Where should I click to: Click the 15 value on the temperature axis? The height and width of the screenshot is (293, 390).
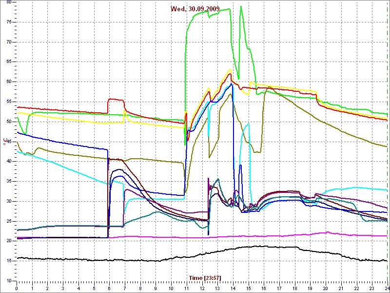(x=8, y=261)
